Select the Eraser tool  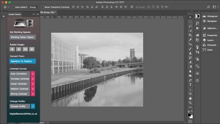pos(190,62)
